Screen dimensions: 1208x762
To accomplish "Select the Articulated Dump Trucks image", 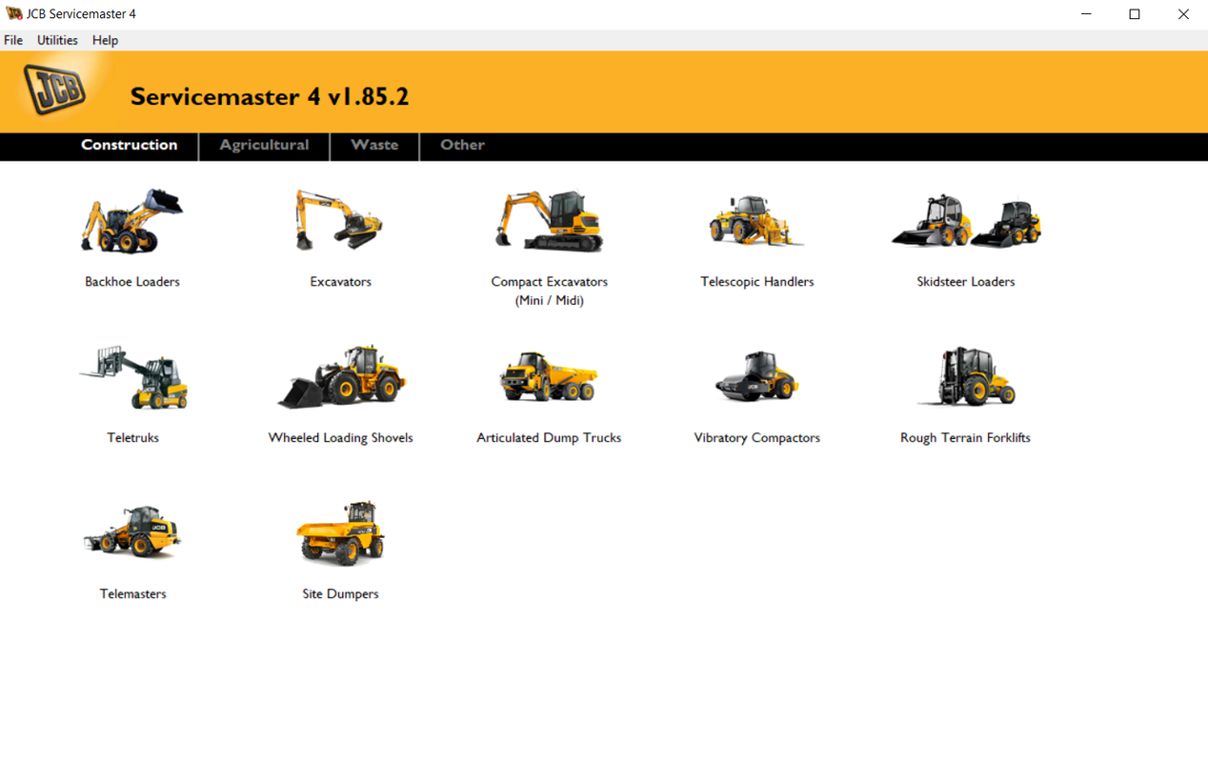I will click(549, 377).
